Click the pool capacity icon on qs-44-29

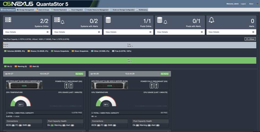tap(92, 113)
